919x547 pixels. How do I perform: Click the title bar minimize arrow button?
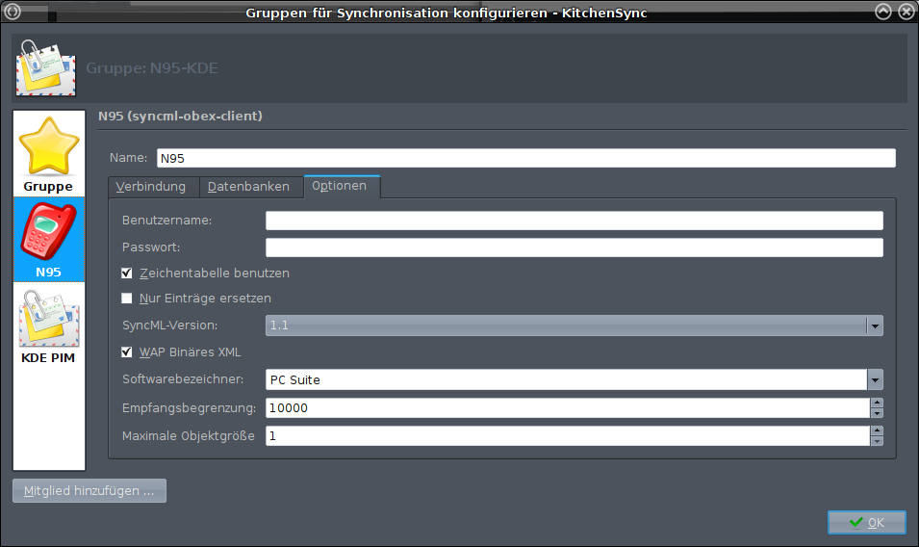pyautogui.click(x=883, y=12)
